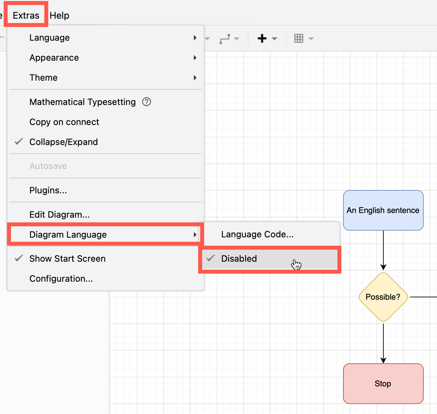Open the Theme submenu
Image resolution: width=437 pixels, height=414 pixels.
point(44,77)
